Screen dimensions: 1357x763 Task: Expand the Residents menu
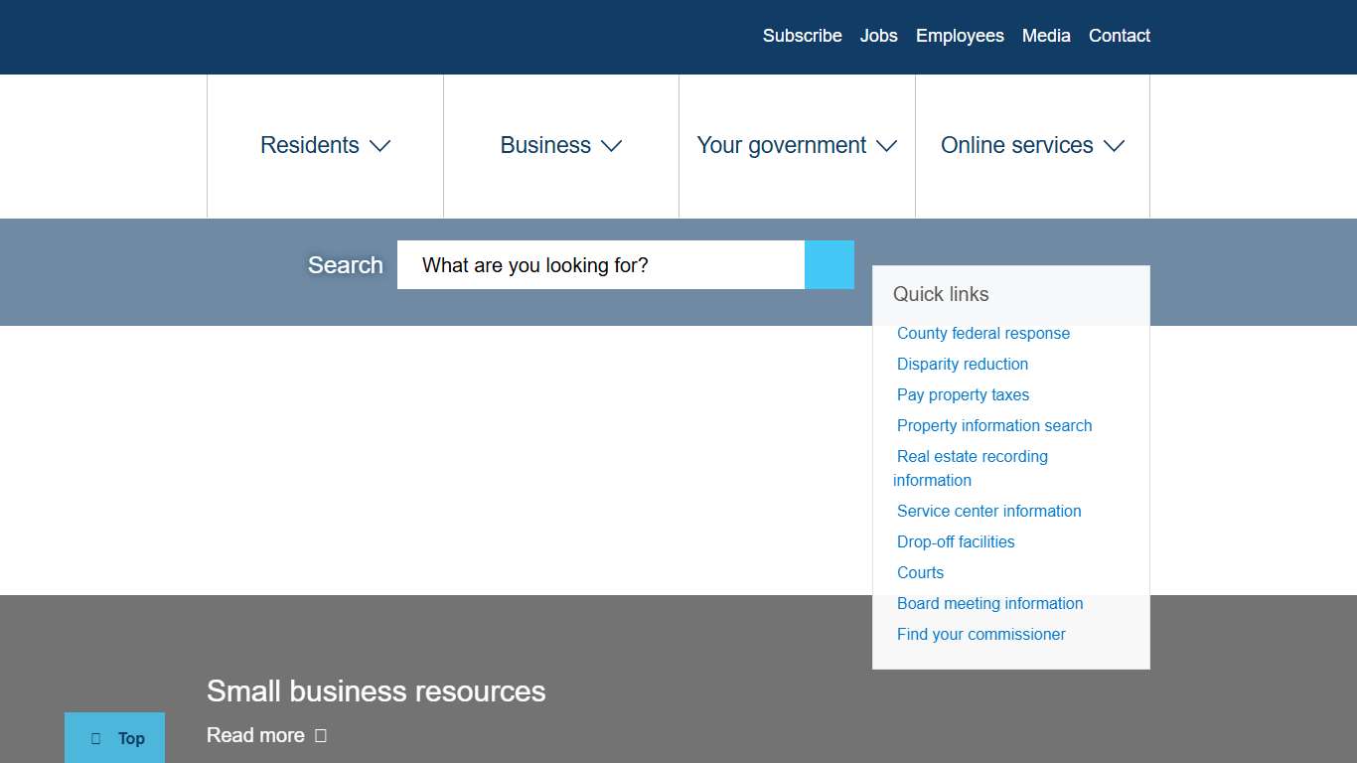(x=325, y=145)
